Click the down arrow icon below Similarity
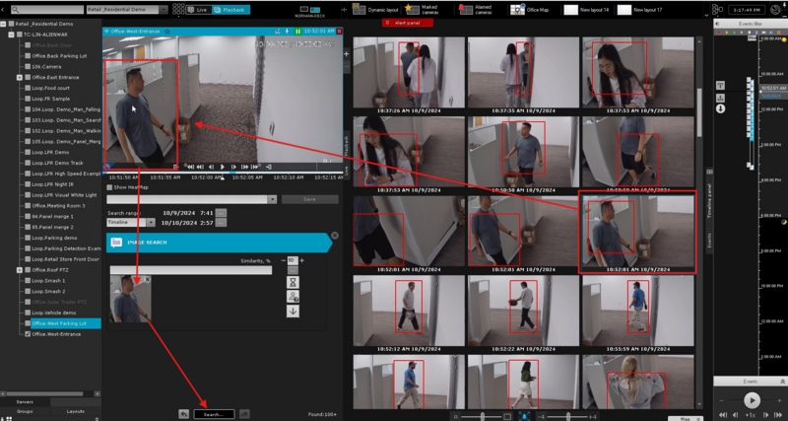The width and height of the screenshot is (788, 421). tap(292, 311)
